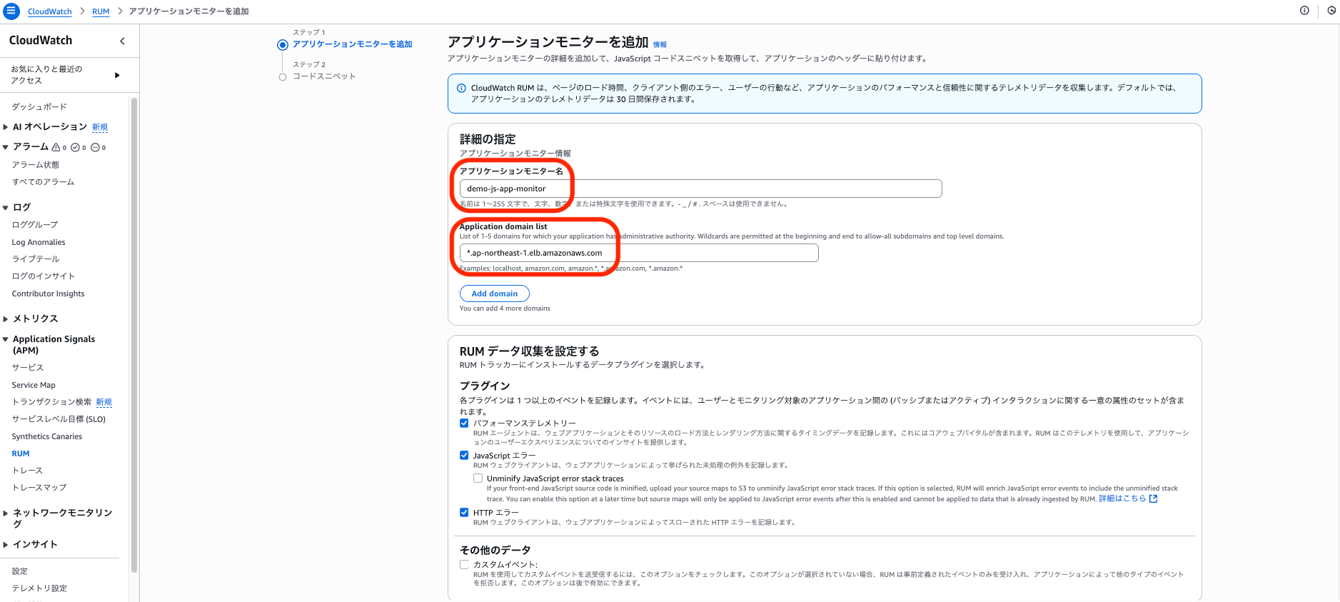The width and height of the screenshot is (1340, 602).
Task: Click the insufficient data status icon beside アラーム
Action: 95,147
